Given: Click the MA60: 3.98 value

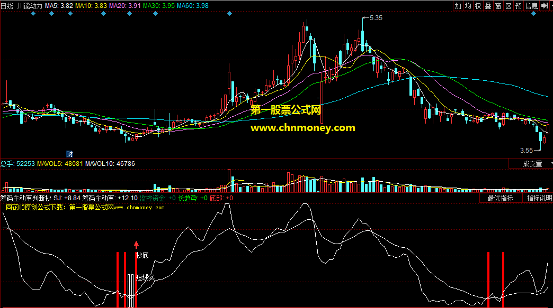Looking at the screenshot, I should point(193,6).
